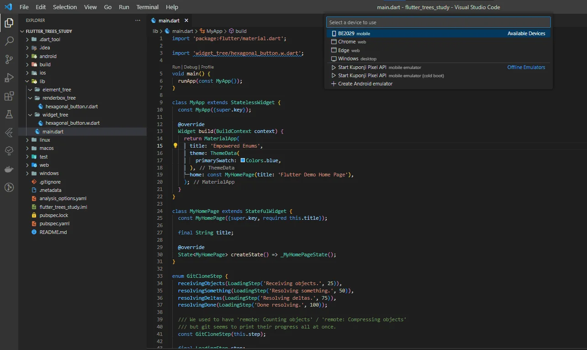Viewport: 587px width, 350px height.
Task: Open the View menu
Action: (x=90, y=7)
